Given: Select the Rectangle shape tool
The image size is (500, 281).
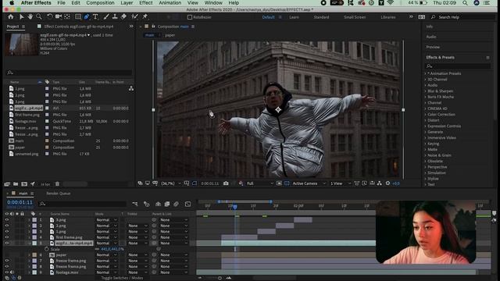Looking at the screenshot, I should point(78,17).
